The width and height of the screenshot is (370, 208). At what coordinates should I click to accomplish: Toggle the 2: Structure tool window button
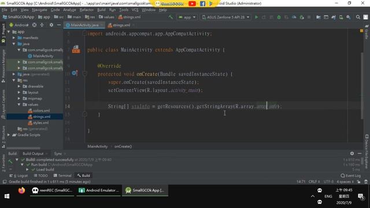(3, 138)
